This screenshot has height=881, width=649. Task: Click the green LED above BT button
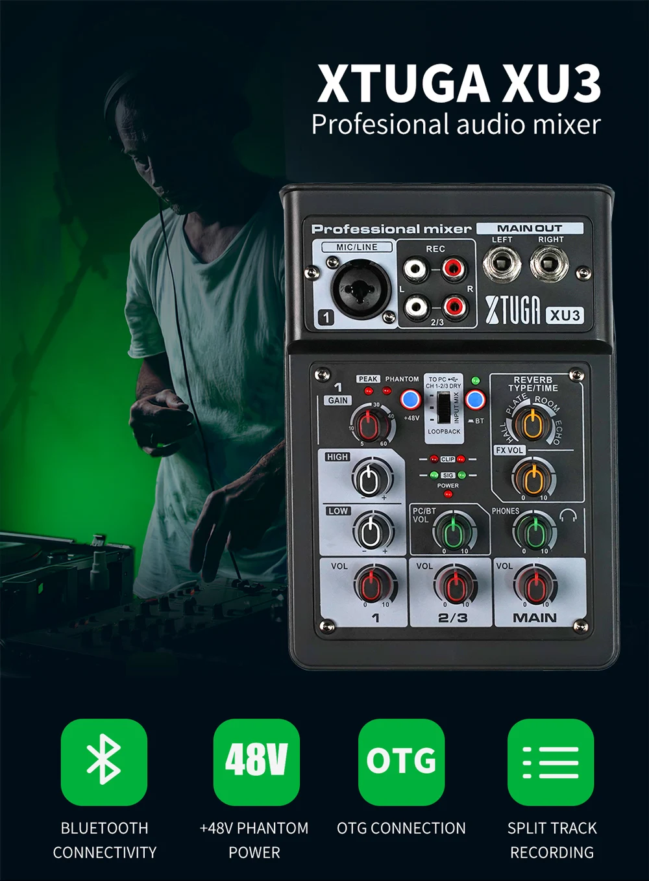coord(475,381)
